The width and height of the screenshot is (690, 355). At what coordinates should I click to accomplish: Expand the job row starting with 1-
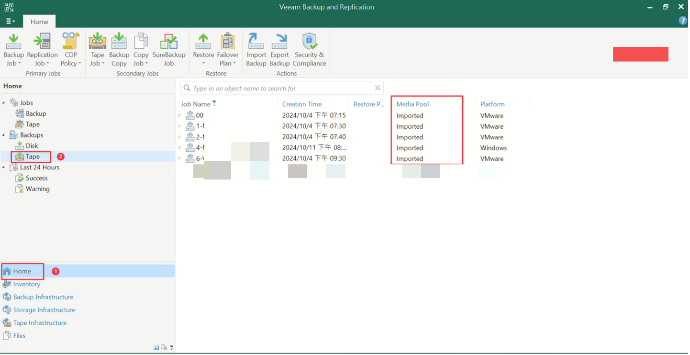click(x=180, y=126)
